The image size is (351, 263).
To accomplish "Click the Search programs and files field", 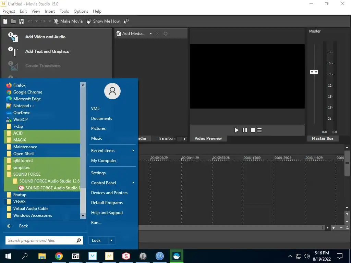I will (44, 240).
